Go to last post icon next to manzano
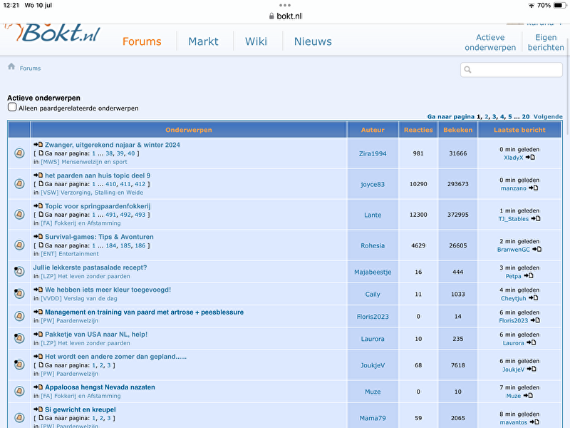 point(534,188)
